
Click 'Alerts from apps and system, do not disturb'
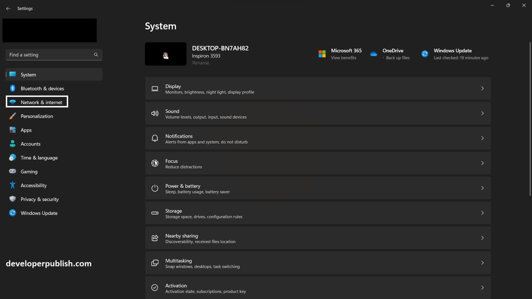coord(206,142)
